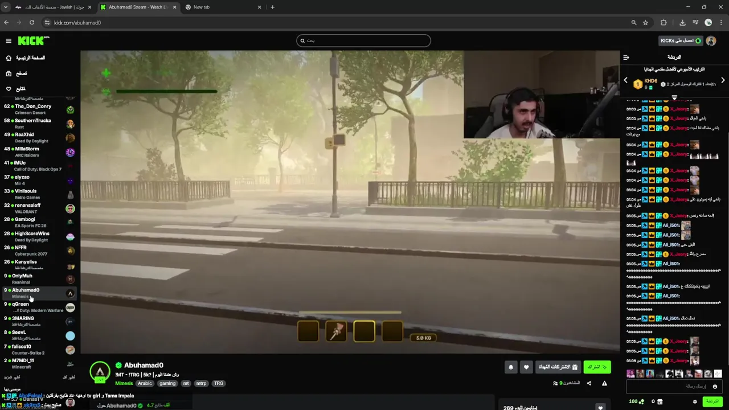
Task: Open the following section with heart icon
Action: coord(16,89)
